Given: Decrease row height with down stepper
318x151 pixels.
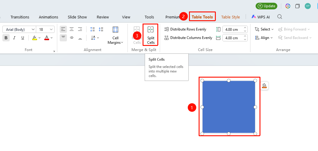Looking at the screenshot, I should coord(245,31).
